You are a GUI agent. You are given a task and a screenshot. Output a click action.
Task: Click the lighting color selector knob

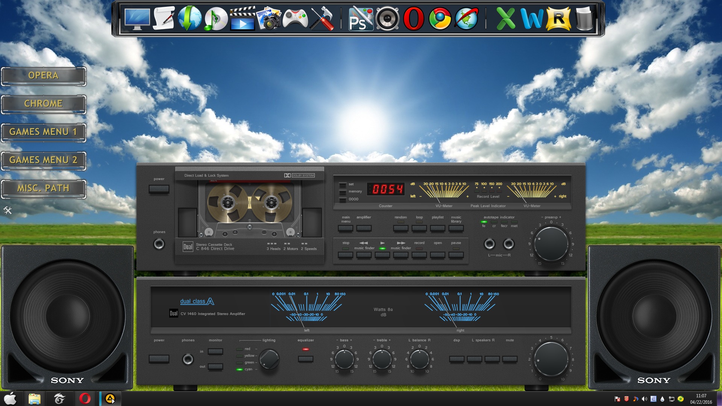point(269,359)
